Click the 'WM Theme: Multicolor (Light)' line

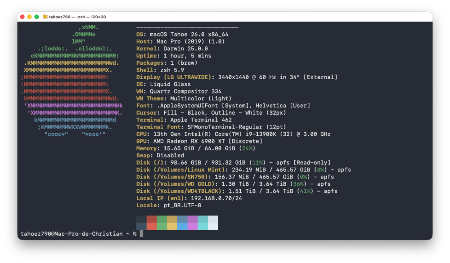point(184,98)
